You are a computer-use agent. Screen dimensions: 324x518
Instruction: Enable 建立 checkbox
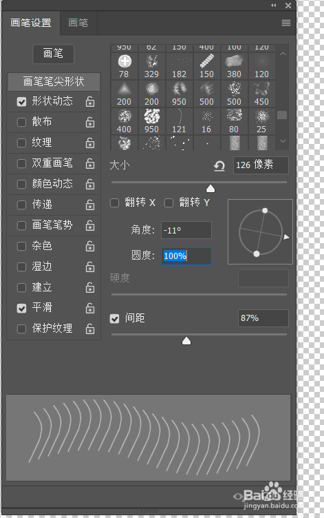[21, 287]
